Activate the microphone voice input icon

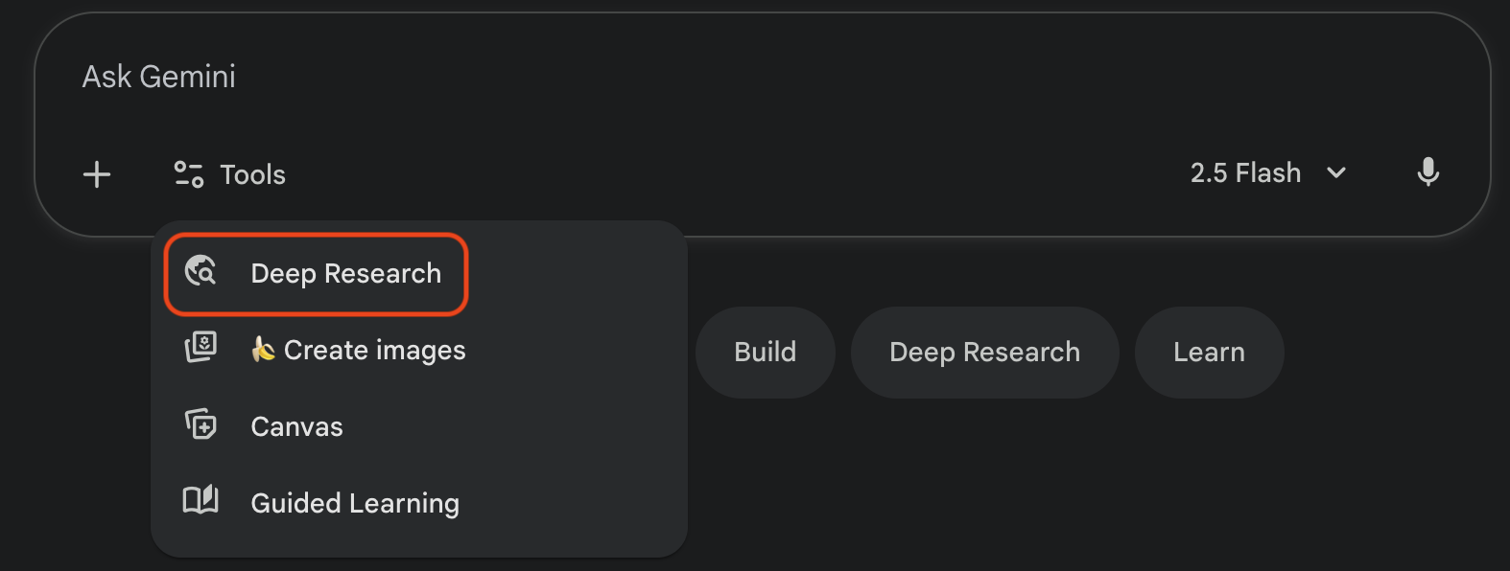(x=1427, y=172)
